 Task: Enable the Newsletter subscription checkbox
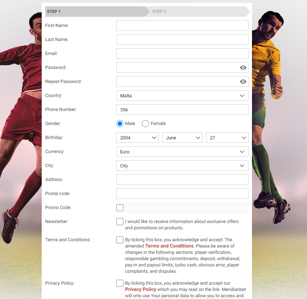(x=120, y=222)
